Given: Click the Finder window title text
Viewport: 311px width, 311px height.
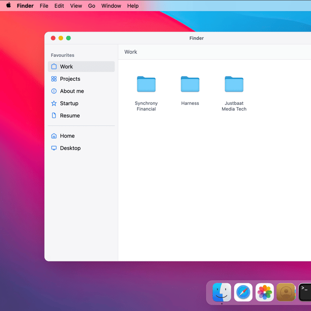Looking at the screenshot, I should 196,38.
